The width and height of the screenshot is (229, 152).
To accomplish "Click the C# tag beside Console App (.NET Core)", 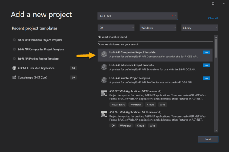I will (73, 77).
